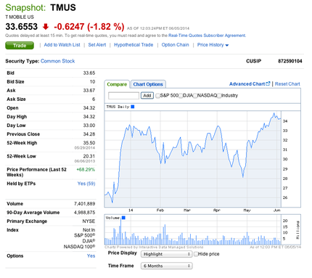Open the Add to Watch List link
This screenshot has width=312, height=278.
pos(62,45)
